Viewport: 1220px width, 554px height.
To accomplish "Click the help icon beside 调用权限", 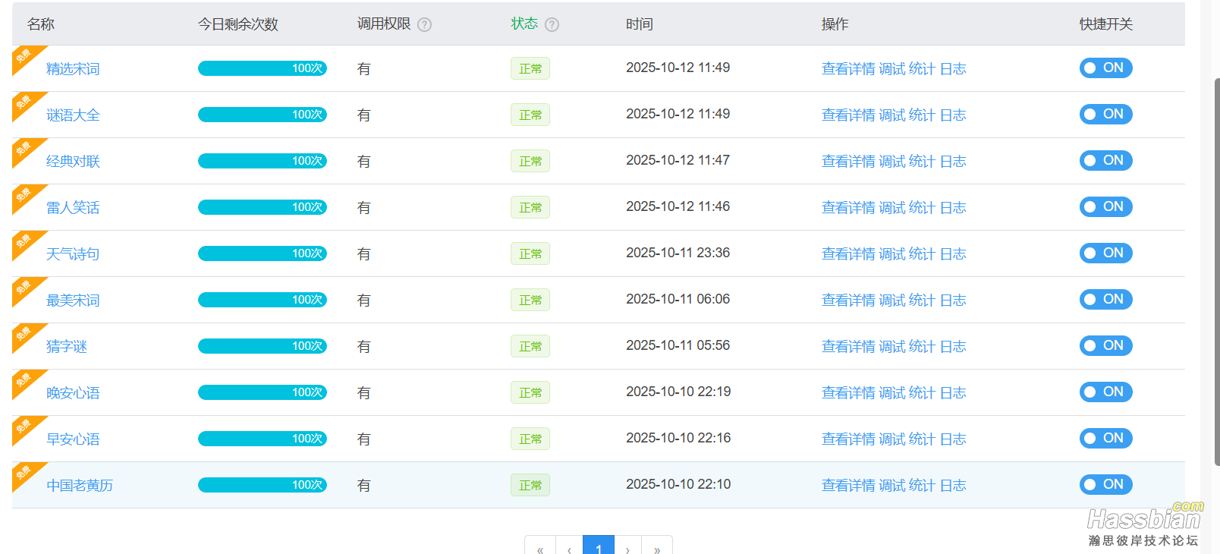I will click(x=425, y=24).
